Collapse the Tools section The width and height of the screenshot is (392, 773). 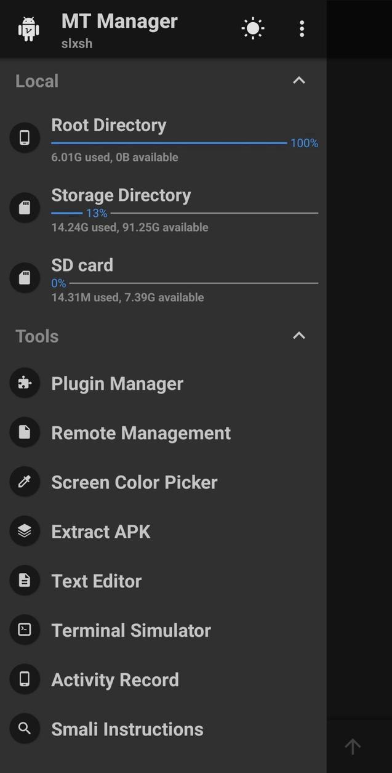(x=298, y=336)
